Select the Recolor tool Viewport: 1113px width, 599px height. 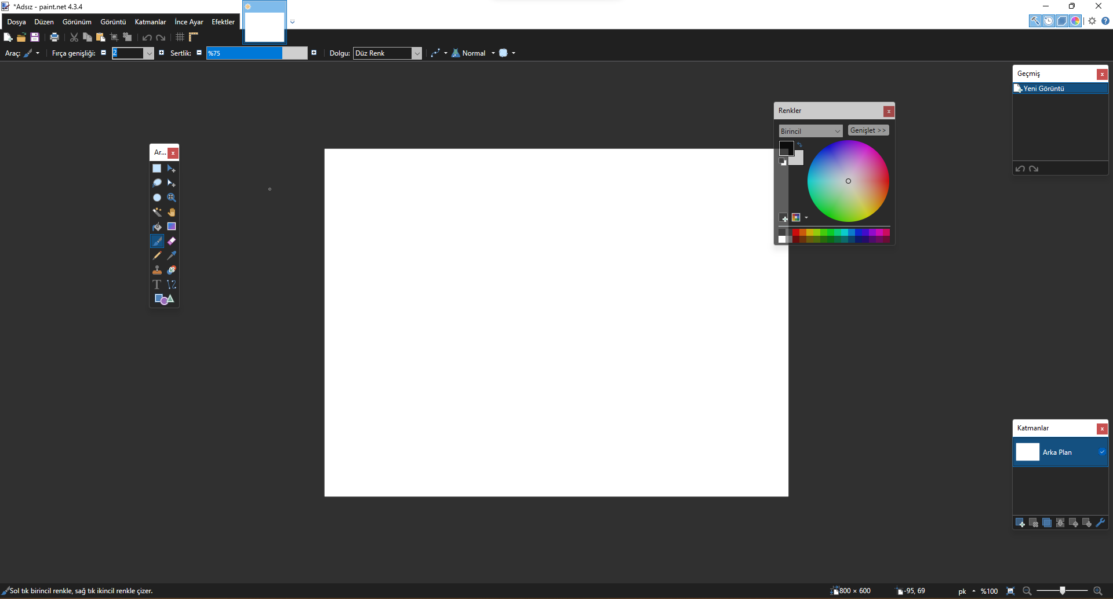point(172,270)
